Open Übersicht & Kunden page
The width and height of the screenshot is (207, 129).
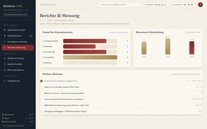pyautogui.click(x=18, y=30)
